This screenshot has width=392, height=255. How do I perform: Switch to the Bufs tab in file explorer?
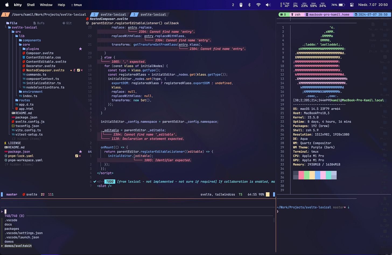(x=39, y=23)
